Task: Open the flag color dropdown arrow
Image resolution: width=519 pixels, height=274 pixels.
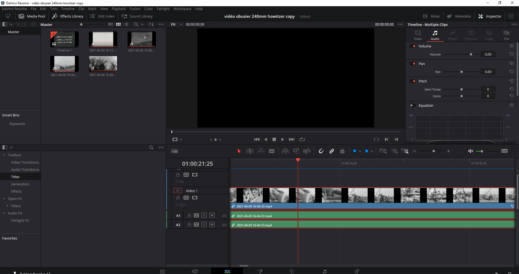Action: click(x=360, y=151)
